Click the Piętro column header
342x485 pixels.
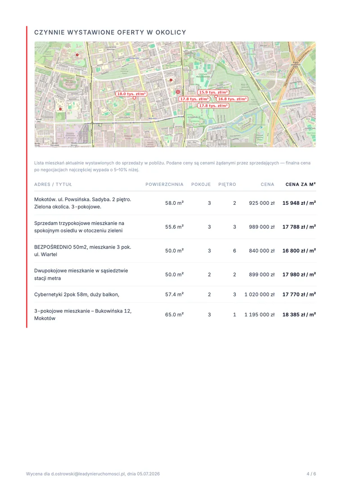(227, 185)
